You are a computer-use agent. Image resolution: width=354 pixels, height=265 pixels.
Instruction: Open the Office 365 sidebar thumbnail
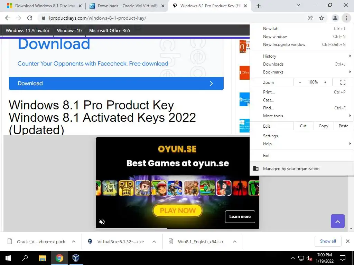(244, 72)
